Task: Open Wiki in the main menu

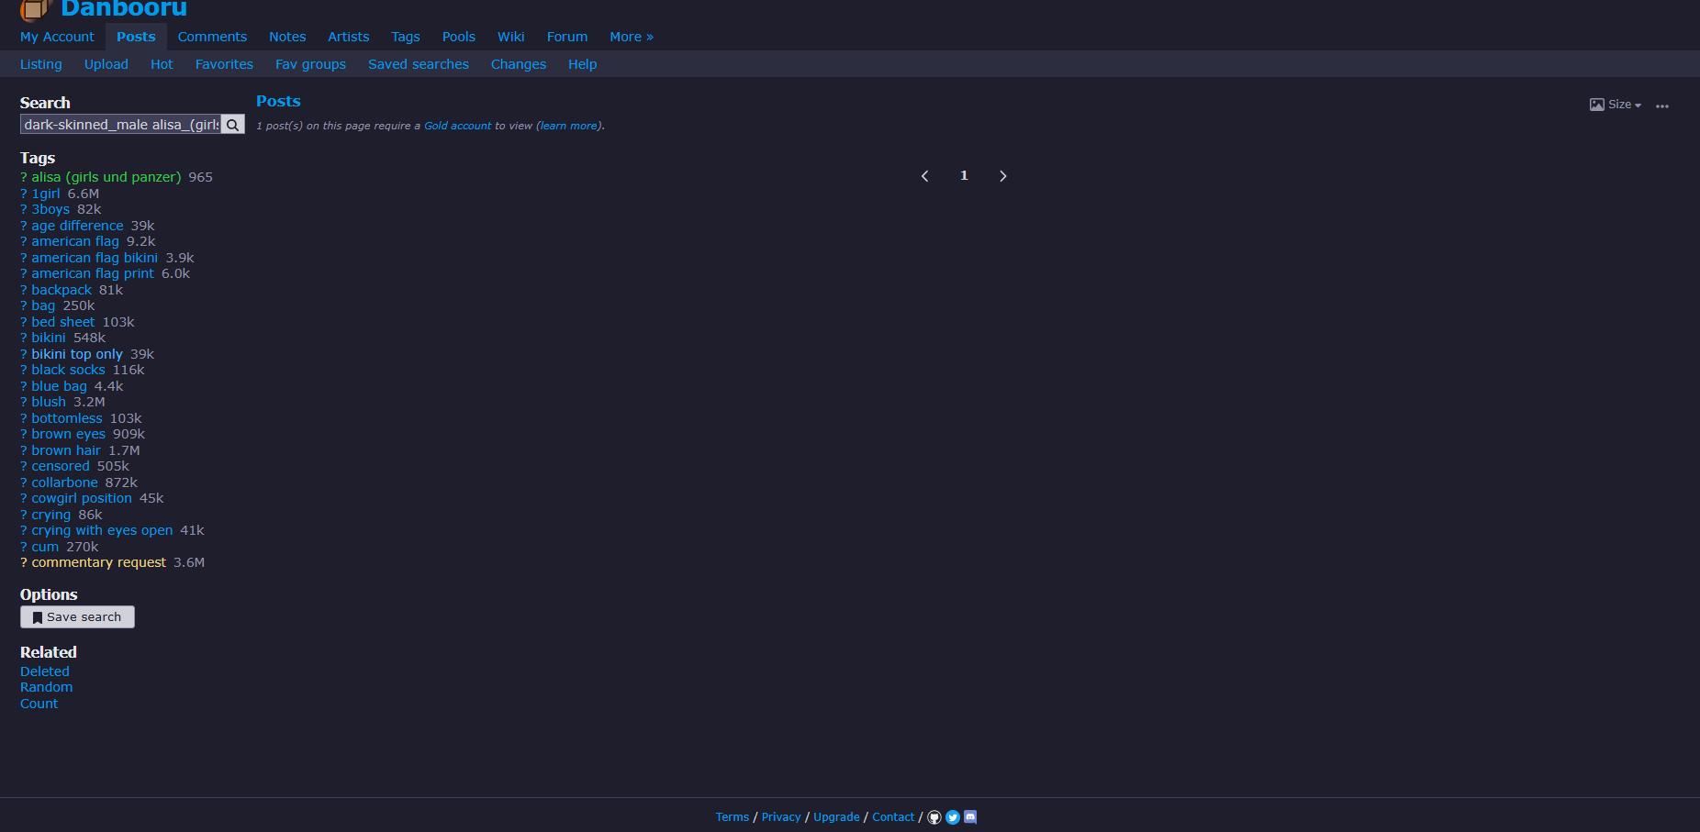Action: coord(511,37)
